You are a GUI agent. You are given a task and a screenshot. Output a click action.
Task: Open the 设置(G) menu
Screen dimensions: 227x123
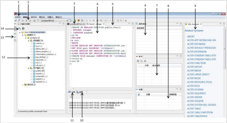tap(50, 17)
